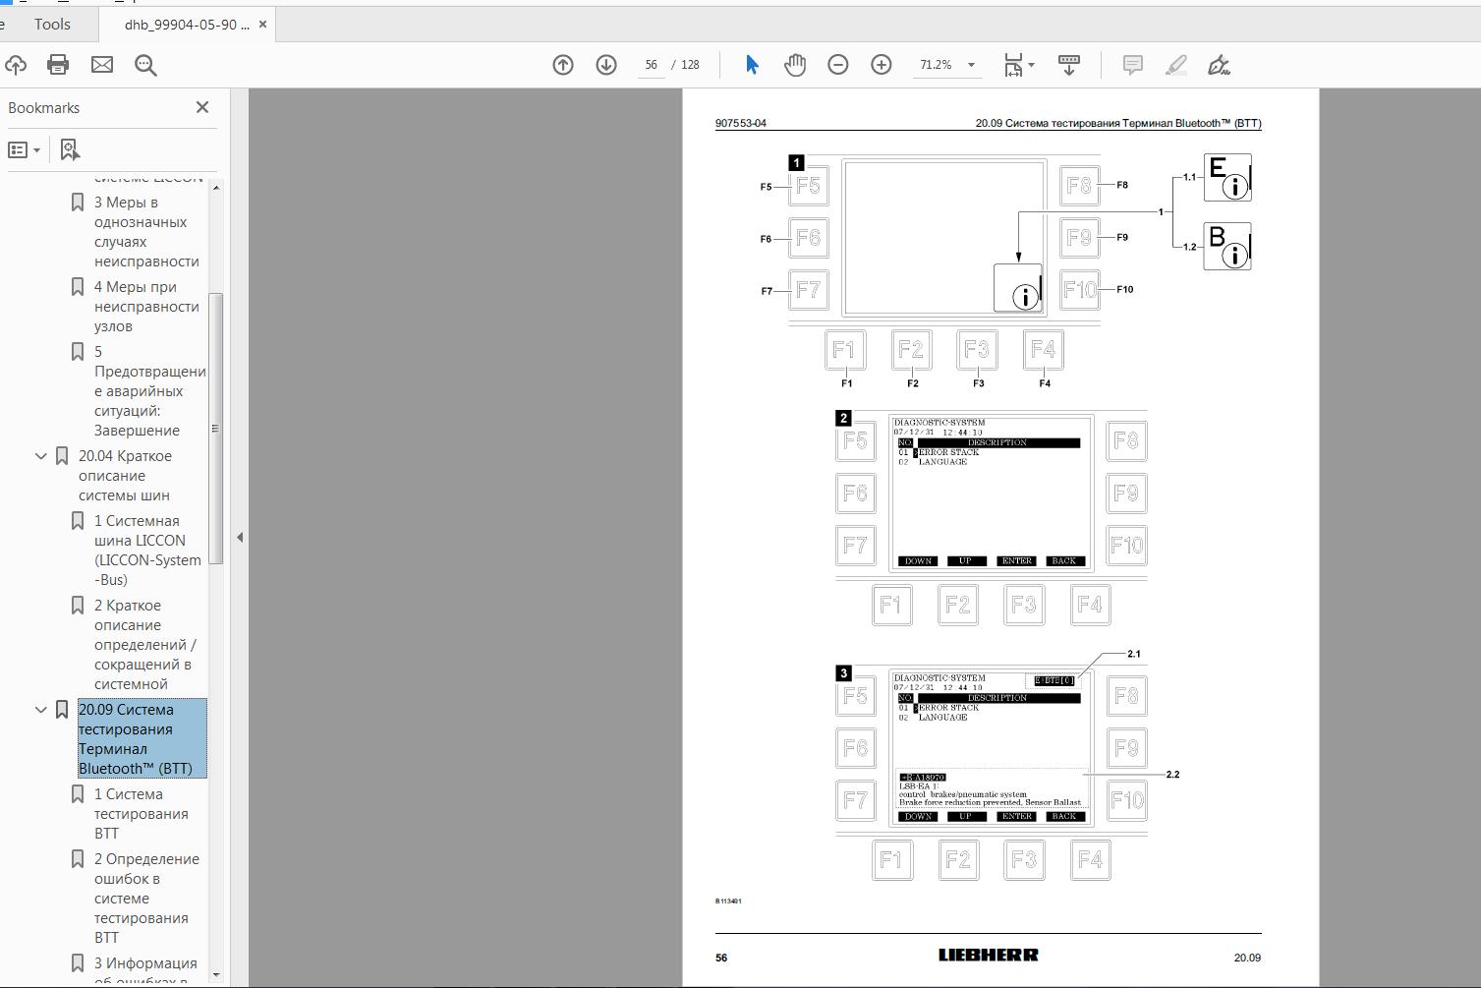
Task: Click the Bookmarks panel title
Action: pyautogui.click(x=44, y=108)
